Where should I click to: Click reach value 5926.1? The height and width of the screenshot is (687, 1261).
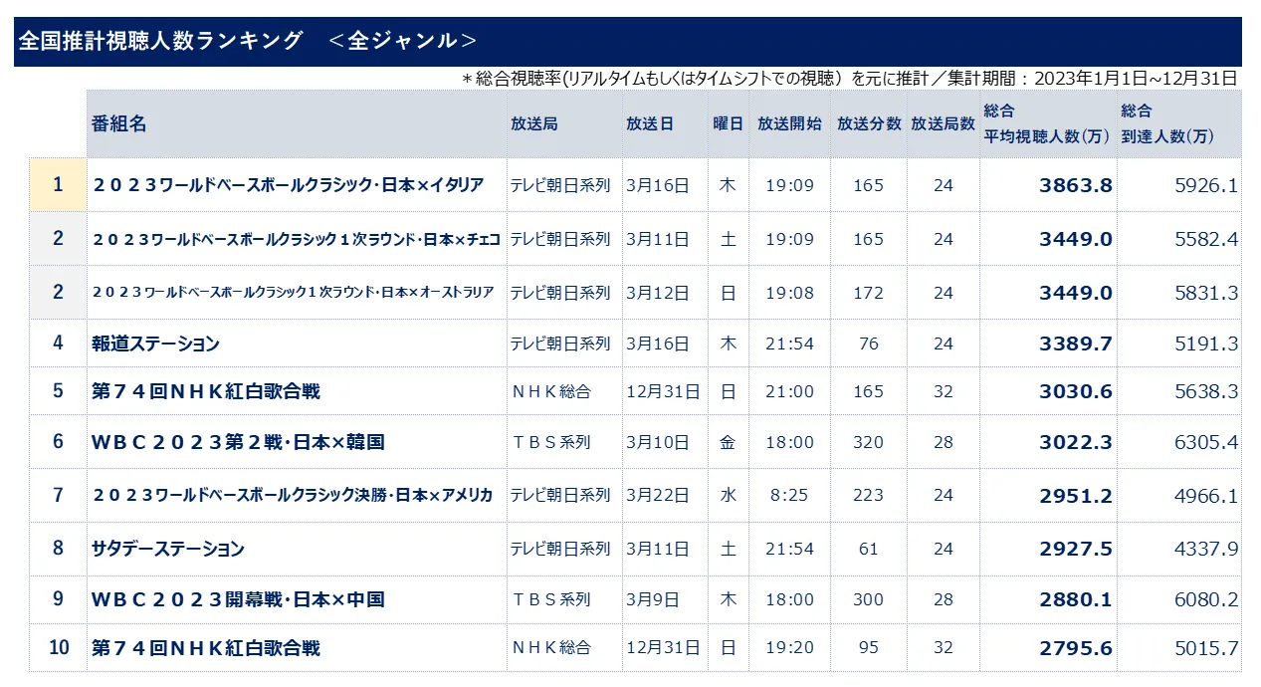tap(1206, 185)
